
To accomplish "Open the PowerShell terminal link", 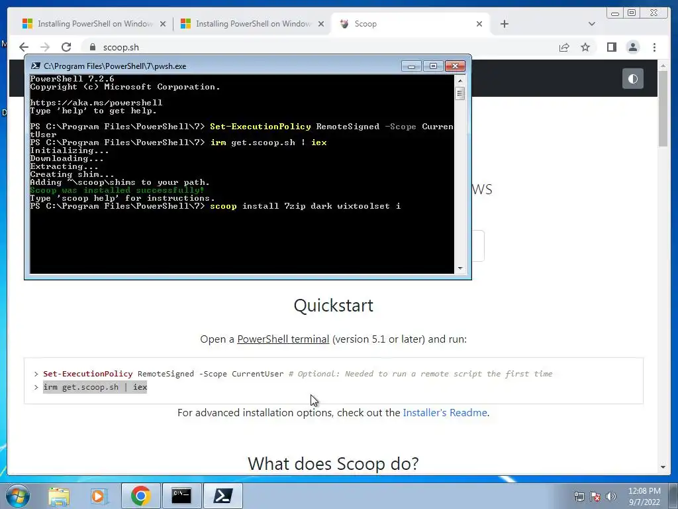I will click(283, 339).
